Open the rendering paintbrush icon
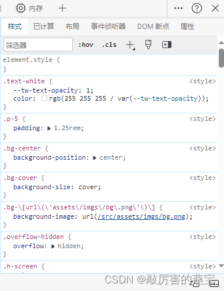224x291 pixels. click(148, 45)
